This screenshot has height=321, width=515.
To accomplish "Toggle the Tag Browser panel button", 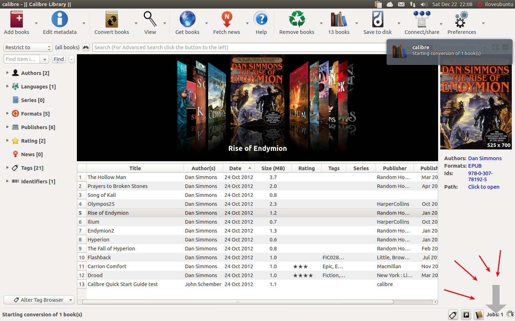I will tap(453, 315).
